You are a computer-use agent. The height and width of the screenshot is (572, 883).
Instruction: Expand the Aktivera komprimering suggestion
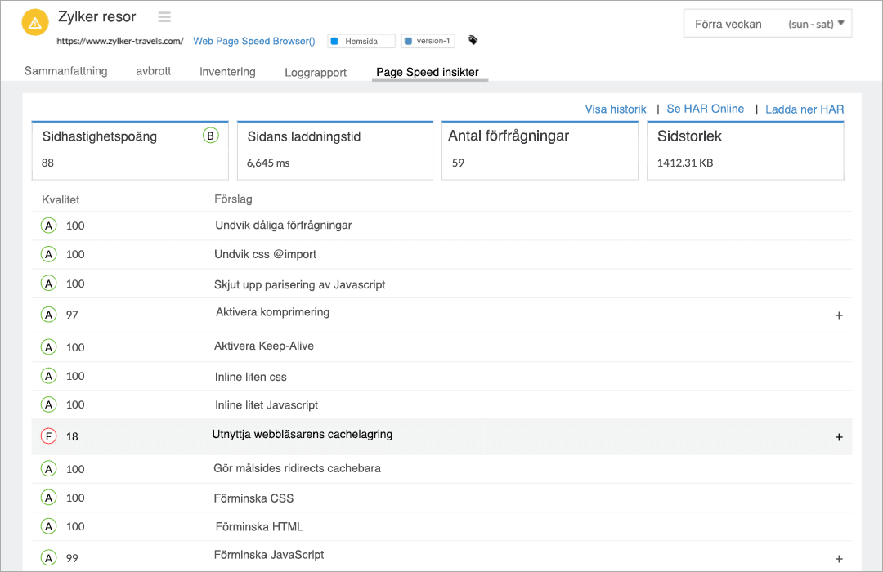838,315
